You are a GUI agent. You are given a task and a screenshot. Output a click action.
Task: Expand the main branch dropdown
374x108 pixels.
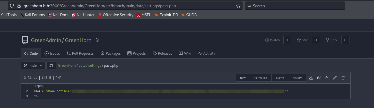[33, 65]
